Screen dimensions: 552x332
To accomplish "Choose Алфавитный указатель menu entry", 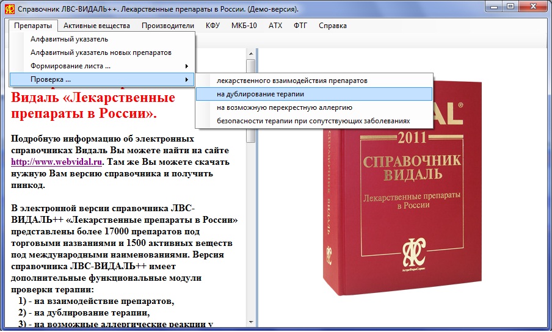I will pyautogui.click(x=102, y=39).
